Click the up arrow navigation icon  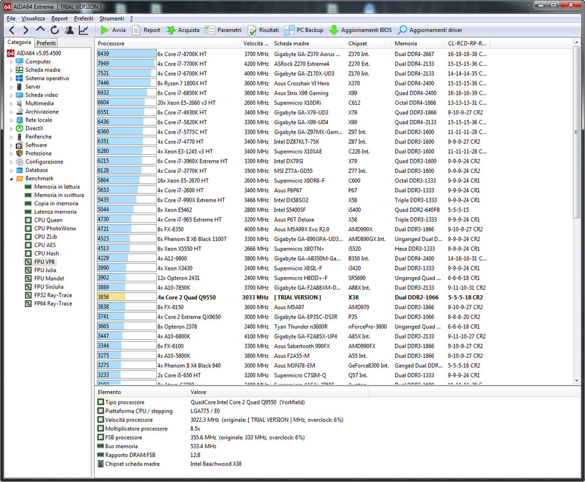[x=40, y=30]
